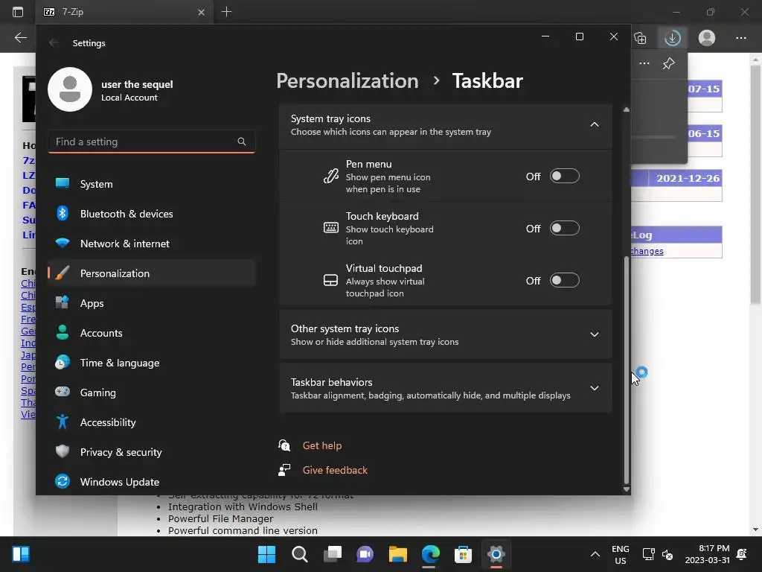Pin the downloads panel
762x572 pixels.
669,63
